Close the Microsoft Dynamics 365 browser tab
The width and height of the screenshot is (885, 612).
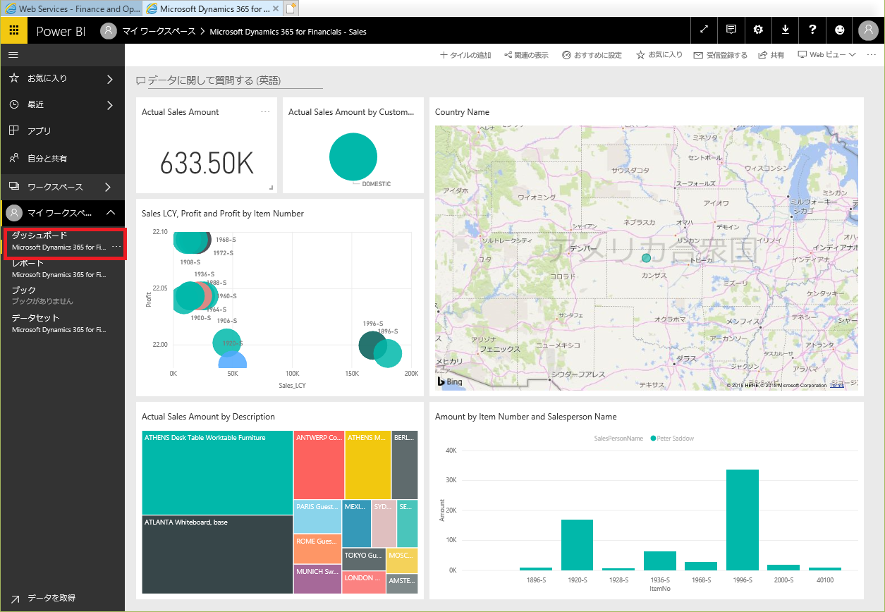(x=276, y=9)
